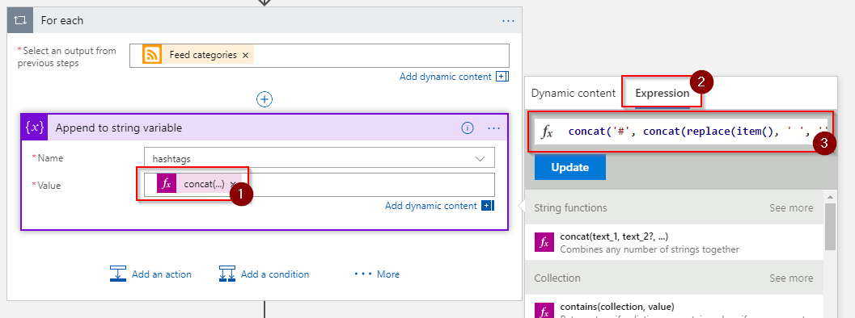The height and width of the screenshot is (318, 855).
Task: Remove the Feed categories token
Action: click(x=245, y=55)
